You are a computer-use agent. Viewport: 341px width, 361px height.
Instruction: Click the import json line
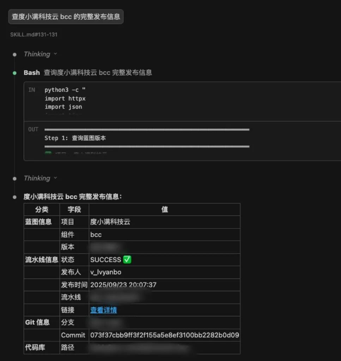pos(63,107)
